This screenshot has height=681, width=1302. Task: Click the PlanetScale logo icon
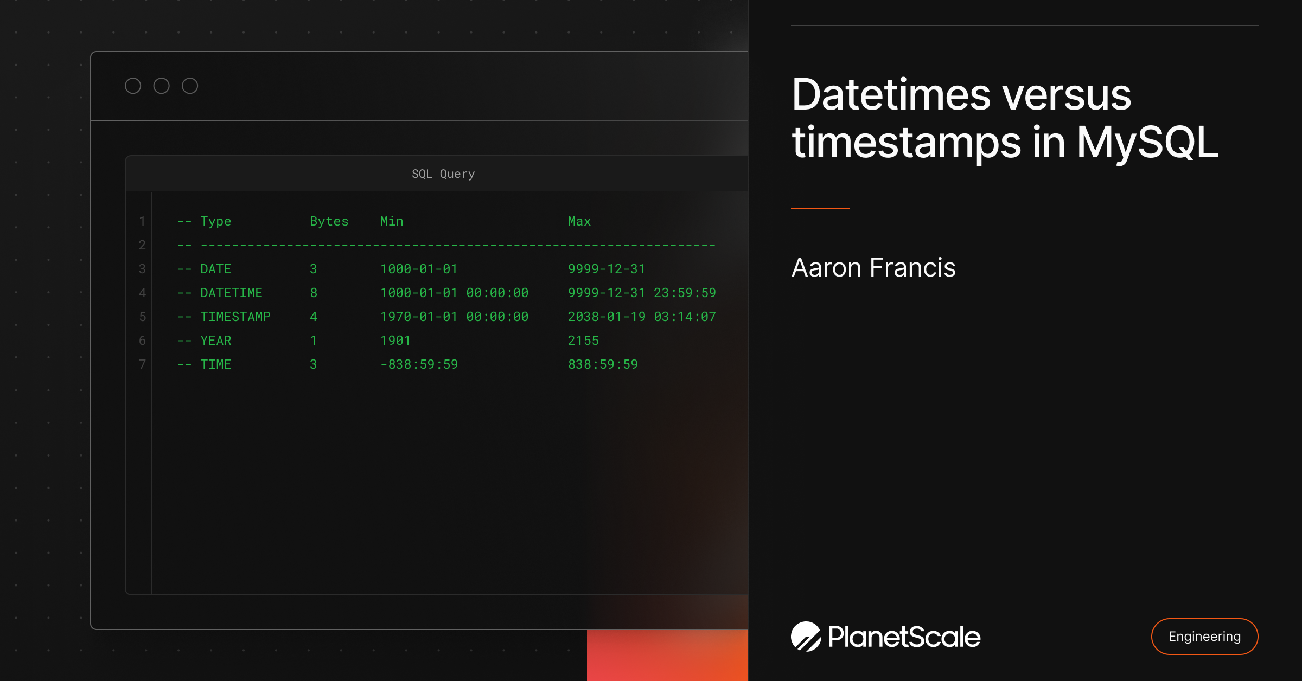pyautogui.click(x=806, y=637)
